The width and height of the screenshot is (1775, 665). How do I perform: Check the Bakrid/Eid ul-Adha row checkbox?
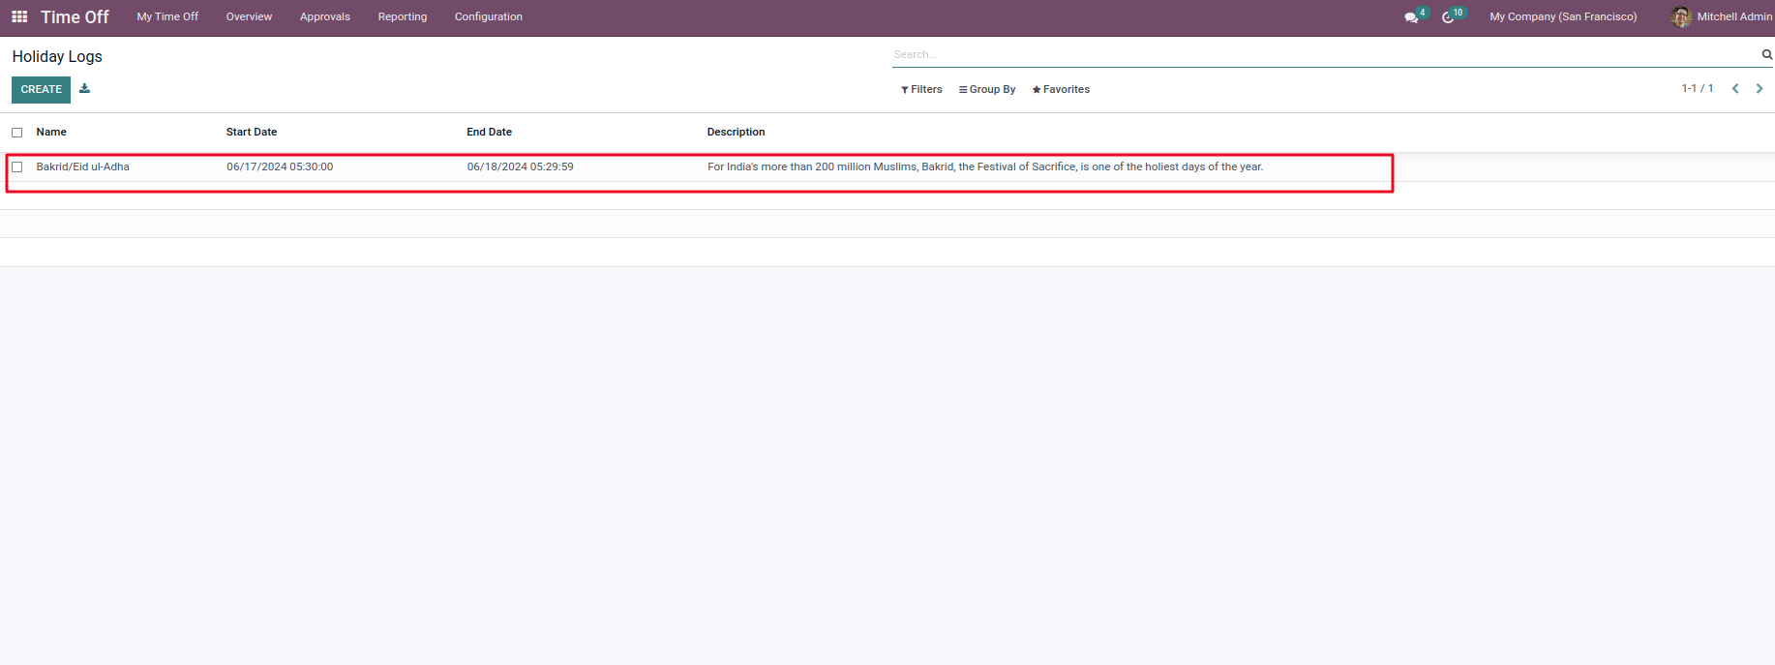click(16, 166)
